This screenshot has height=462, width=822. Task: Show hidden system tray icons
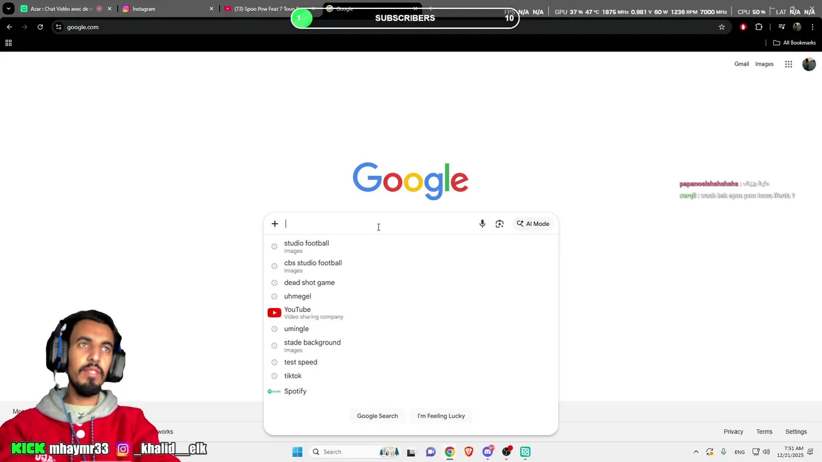click(696, 452)
